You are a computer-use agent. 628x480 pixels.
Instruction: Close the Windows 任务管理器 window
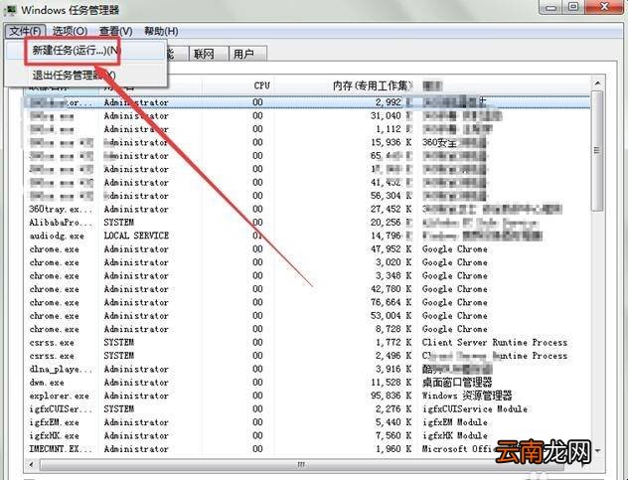605,6
